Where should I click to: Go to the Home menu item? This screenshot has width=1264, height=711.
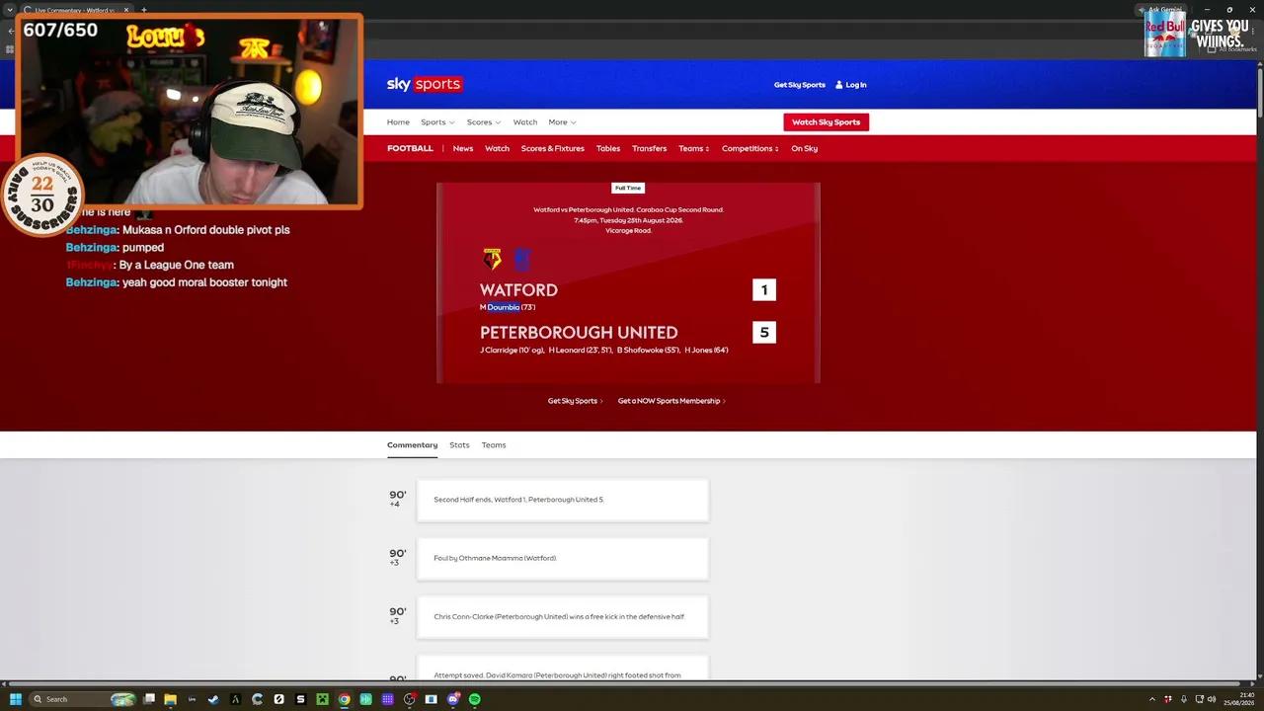398,122
